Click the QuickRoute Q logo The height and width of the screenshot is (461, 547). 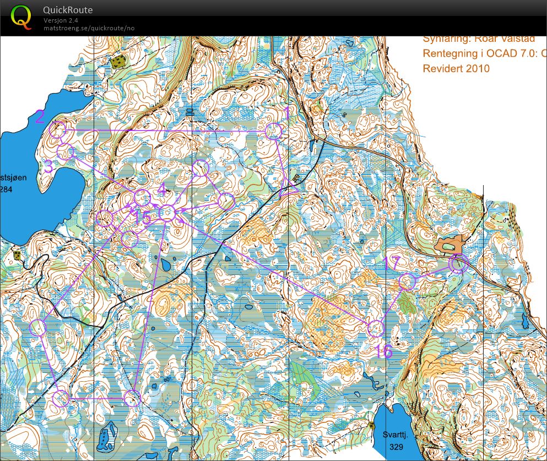(21, 18)
